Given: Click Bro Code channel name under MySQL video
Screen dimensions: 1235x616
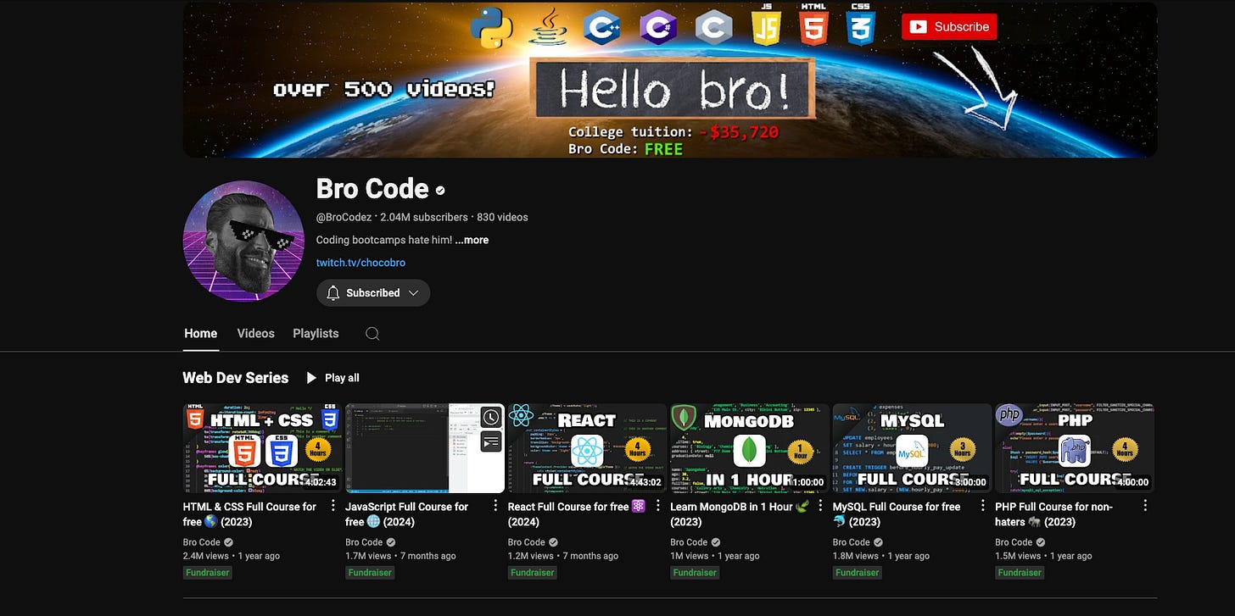Looking at the screenshot, I should point(852,542).
